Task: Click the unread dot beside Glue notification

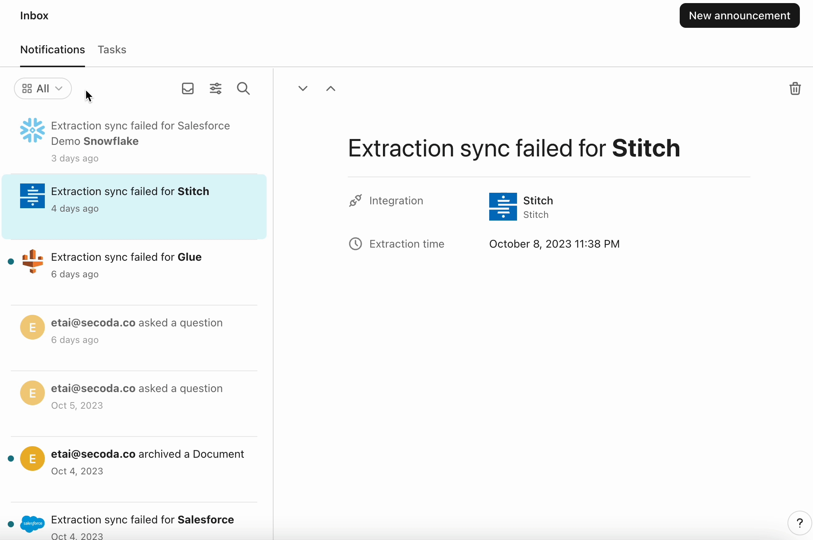Action: (11, 262)
